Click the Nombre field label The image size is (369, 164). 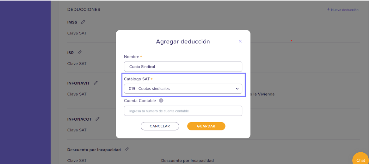click(x=132, y=57)
